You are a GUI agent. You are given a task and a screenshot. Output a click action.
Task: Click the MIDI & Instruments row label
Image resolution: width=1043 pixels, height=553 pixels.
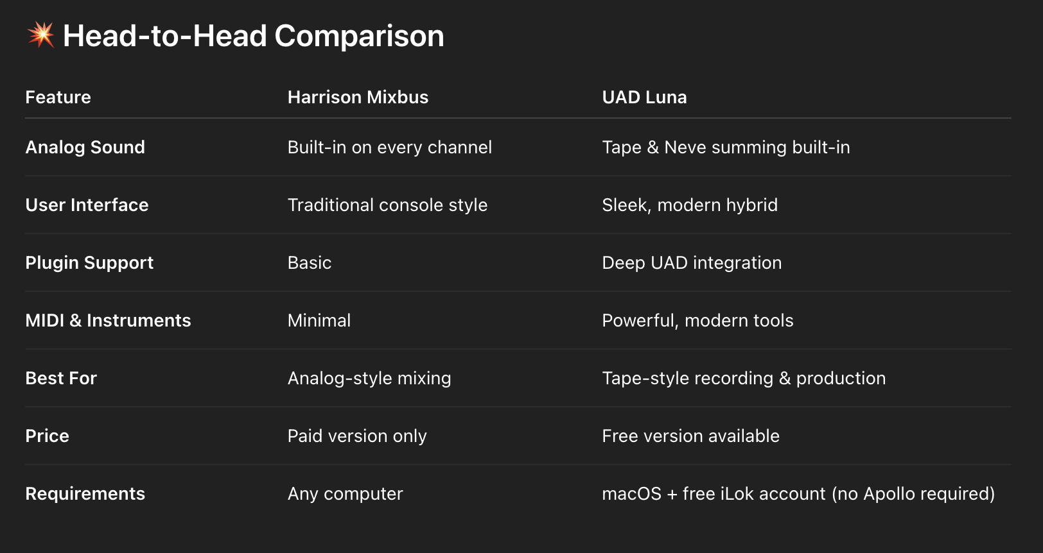coord(108,320)
